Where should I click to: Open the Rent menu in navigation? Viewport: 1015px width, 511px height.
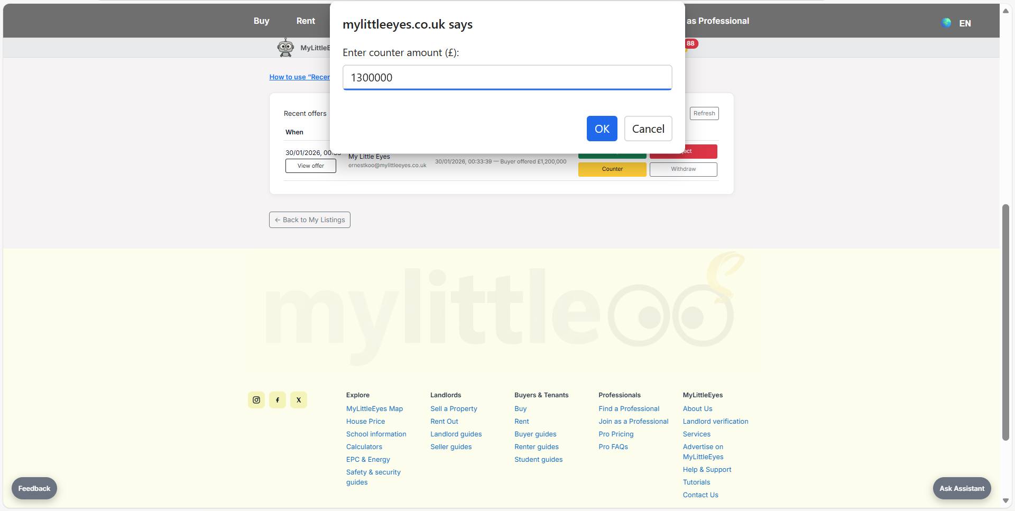306,21
